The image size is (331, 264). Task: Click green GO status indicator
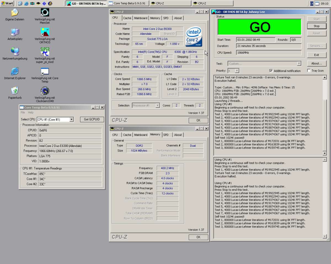tap(260, 27)
